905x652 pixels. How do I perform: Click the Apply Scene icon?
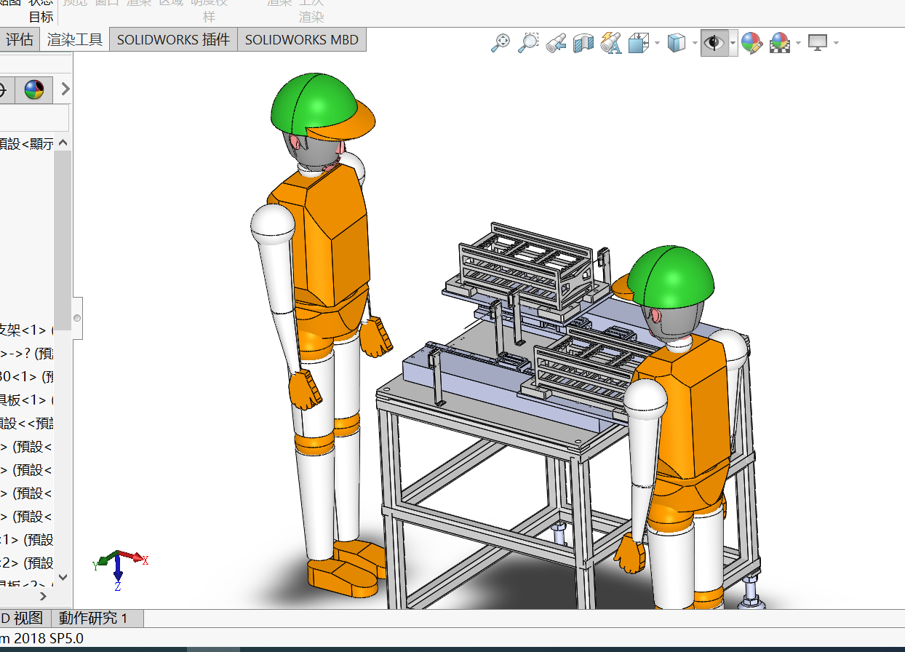(779, 43)
